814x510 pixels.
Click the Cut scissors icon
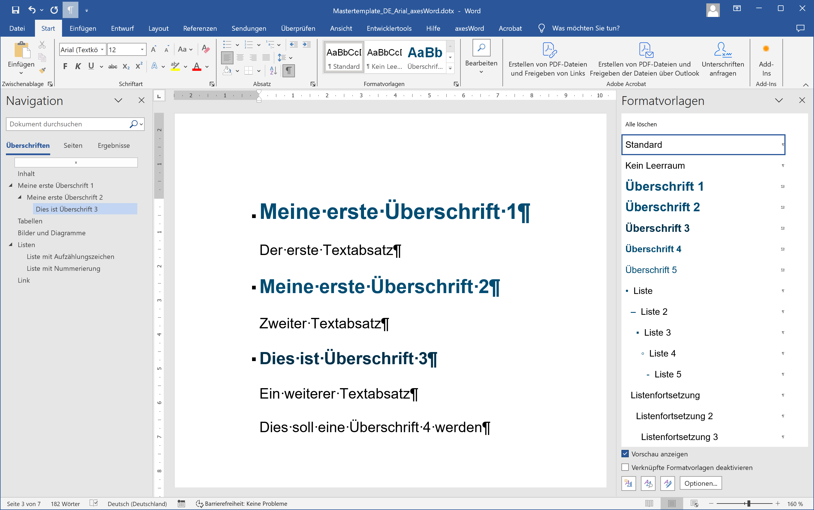click(x=42, y=45)
